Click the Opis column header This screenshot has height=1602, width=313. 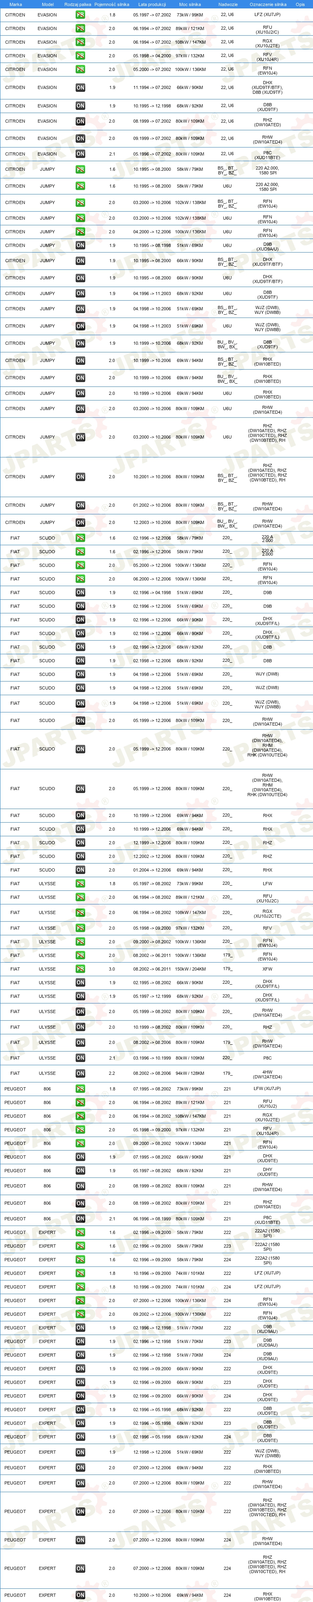point(301,4)
